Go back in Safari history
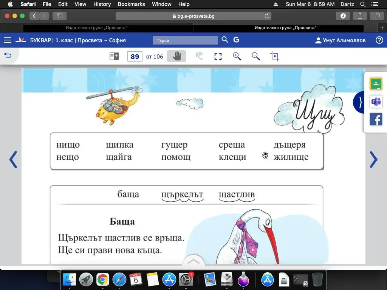 (x=34, y=16)
